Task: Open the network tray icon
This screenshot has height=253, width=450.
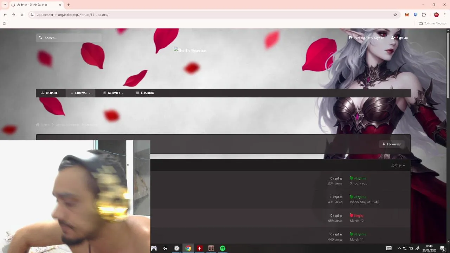Action: tap(405, 248)
